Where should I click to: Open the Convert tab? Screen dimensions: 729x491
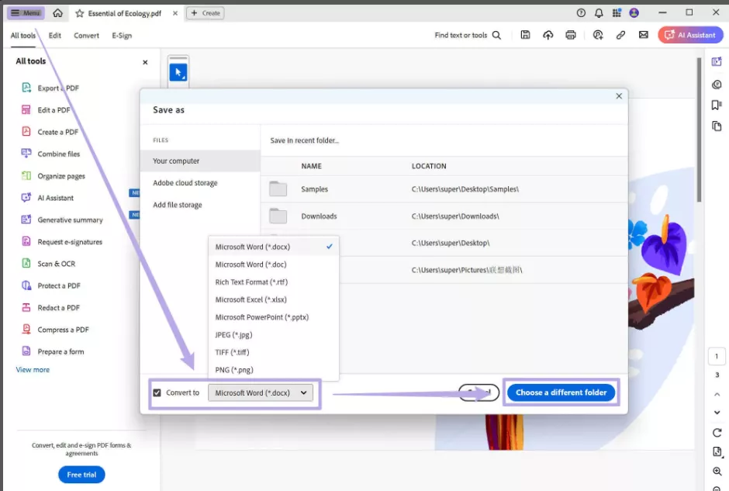pos(87,36)
